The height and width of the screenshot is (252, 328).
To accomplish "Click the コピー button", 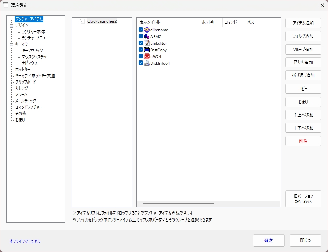I will [x=303, y=89].
